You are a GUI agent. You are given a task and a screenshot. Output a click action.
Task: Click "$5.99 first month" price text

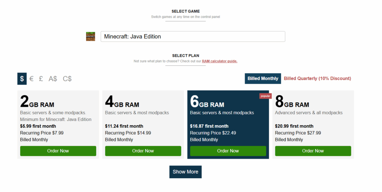click(x=38, y=126)
